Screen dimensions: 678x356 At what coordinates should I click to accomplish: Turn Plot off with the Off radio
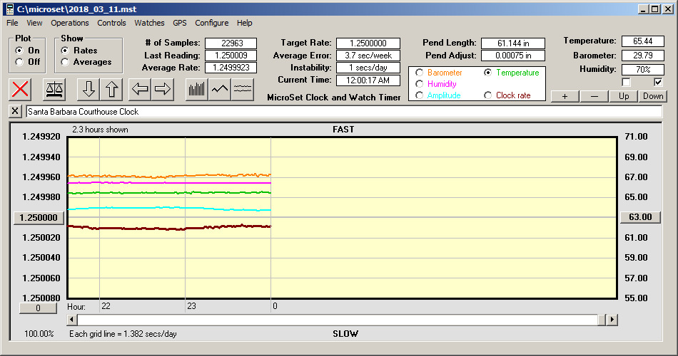19,62
